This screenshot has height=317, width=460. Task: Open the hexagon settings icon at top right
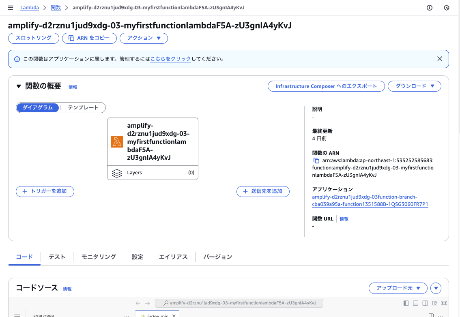coord(447,8)
